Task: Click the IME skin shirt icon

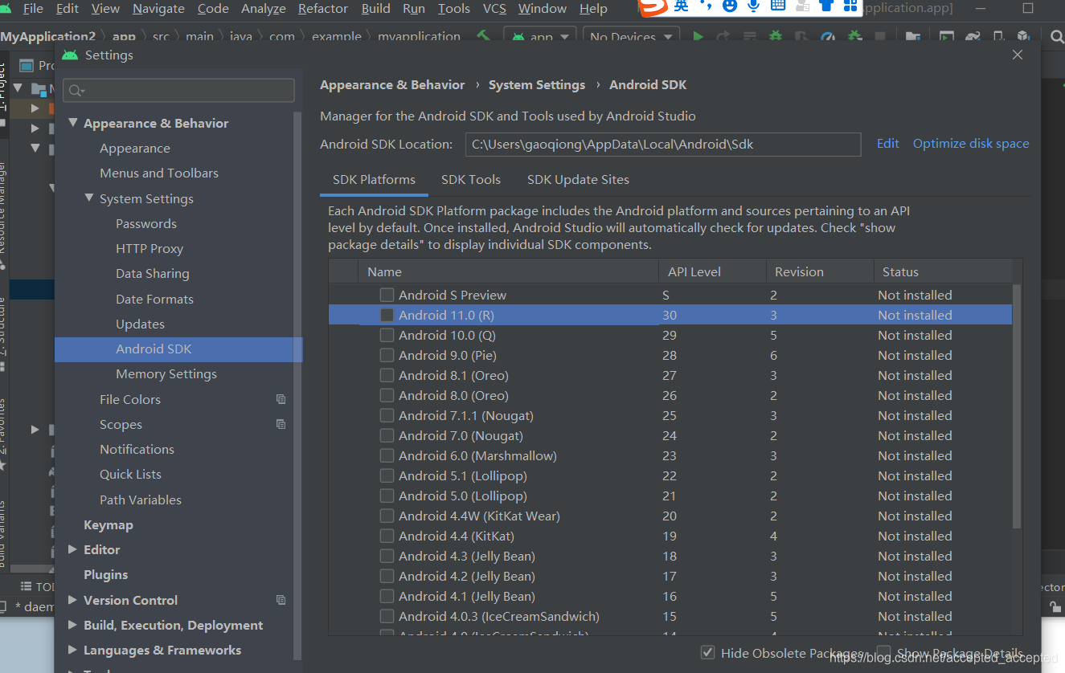Action: click(826, 6)
